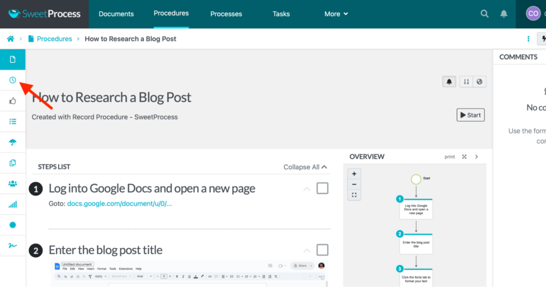Open the docs.google.com link in step 1

[119, 203]
